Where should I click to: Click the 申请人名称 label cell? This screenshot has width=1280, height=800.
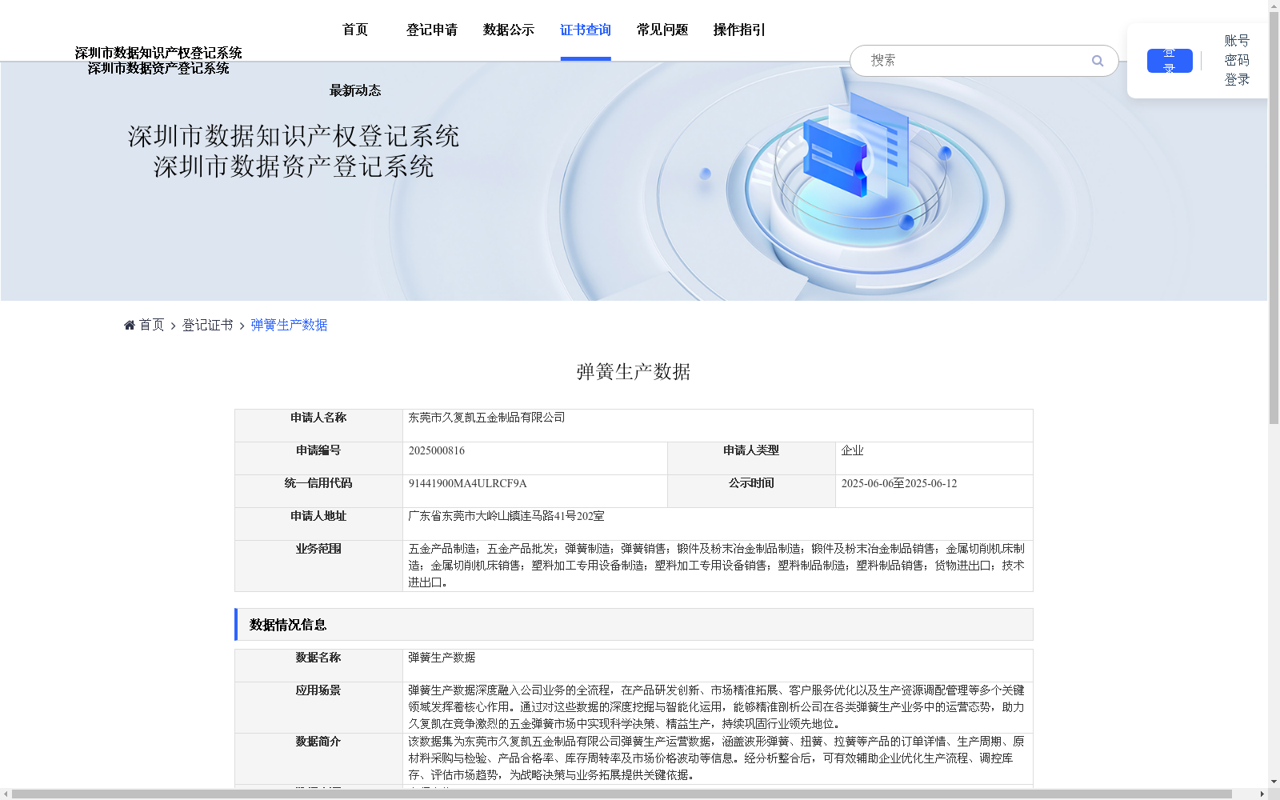[x=318, y=426]
